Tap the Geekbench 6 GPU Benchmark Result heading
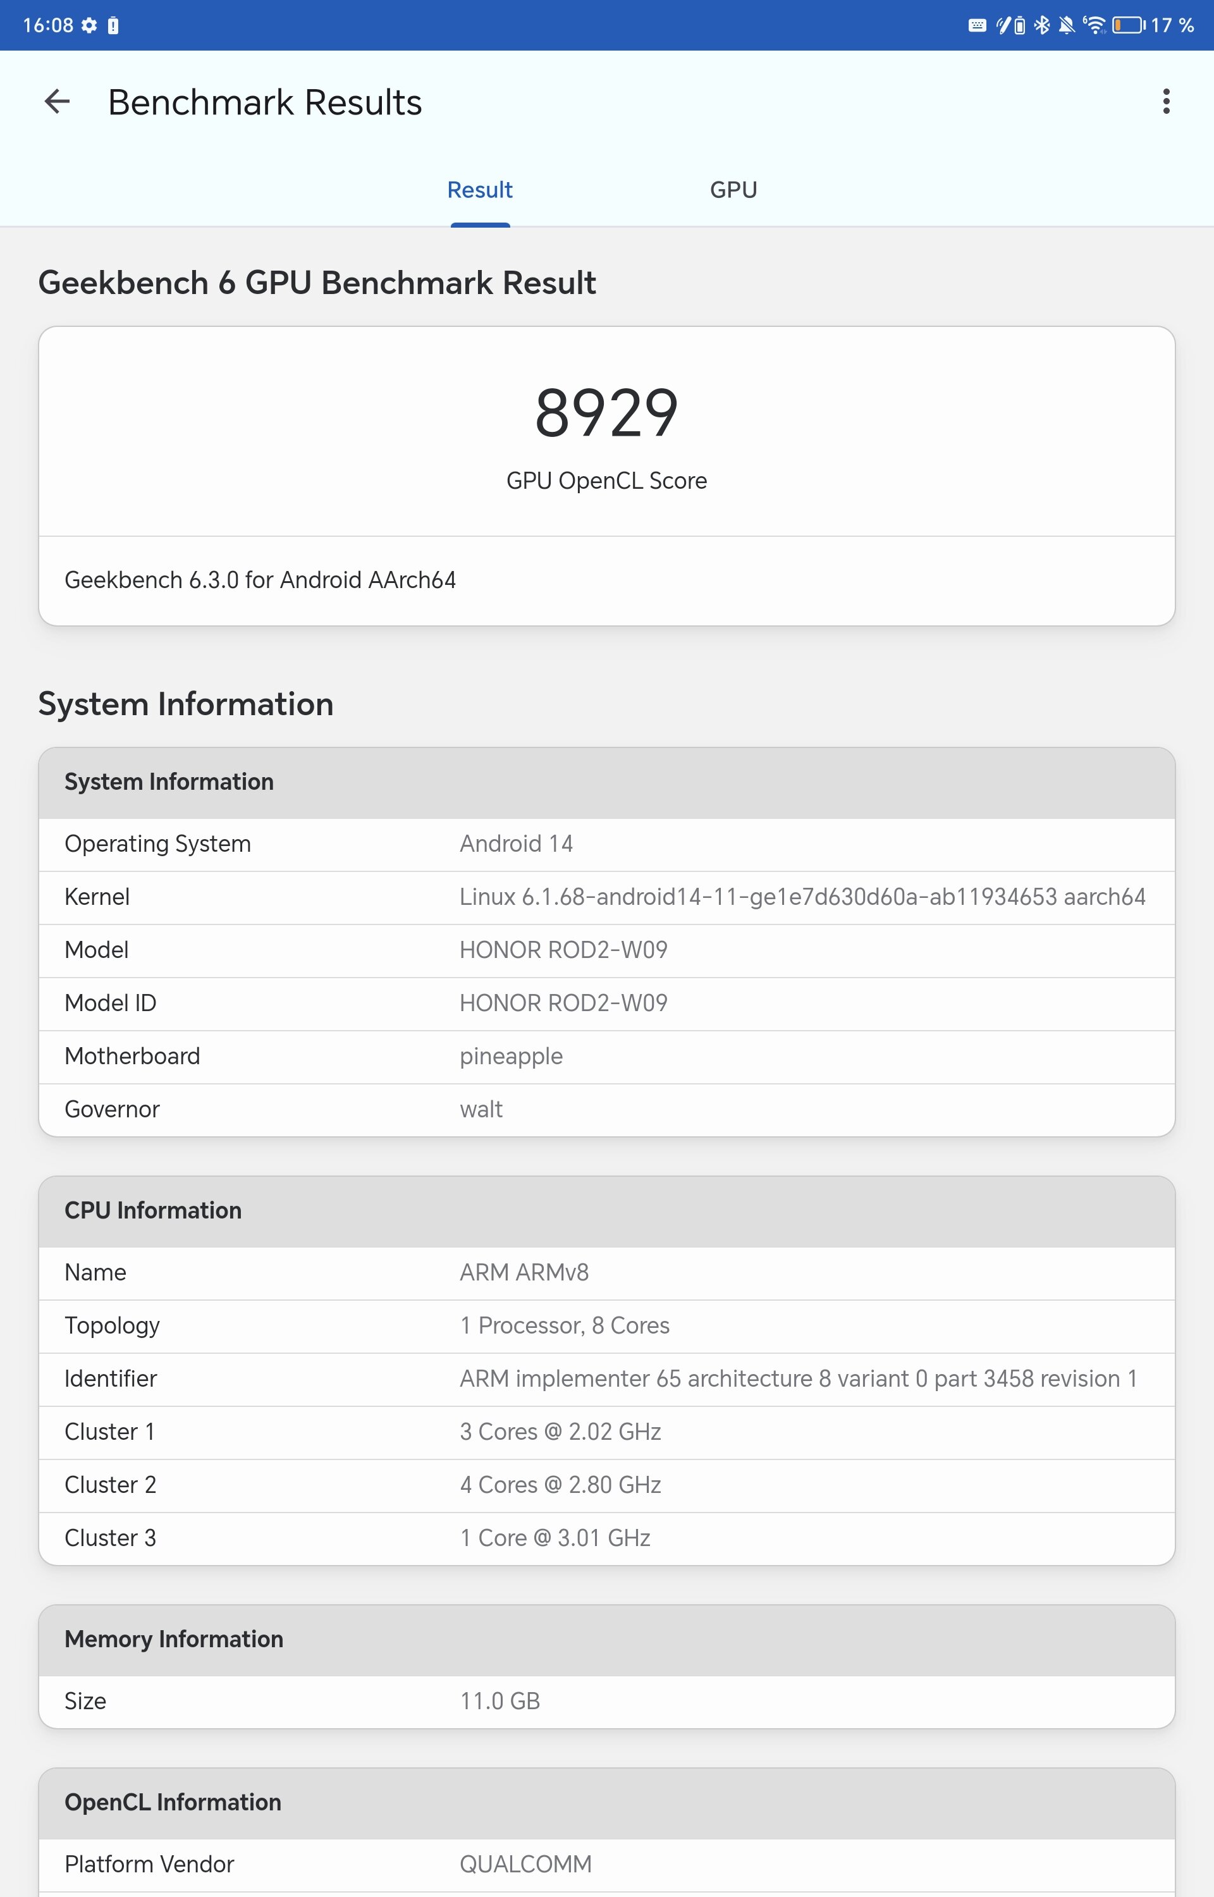The height and width of the screenshot is (1897, 1214). (x=317, y=283)
